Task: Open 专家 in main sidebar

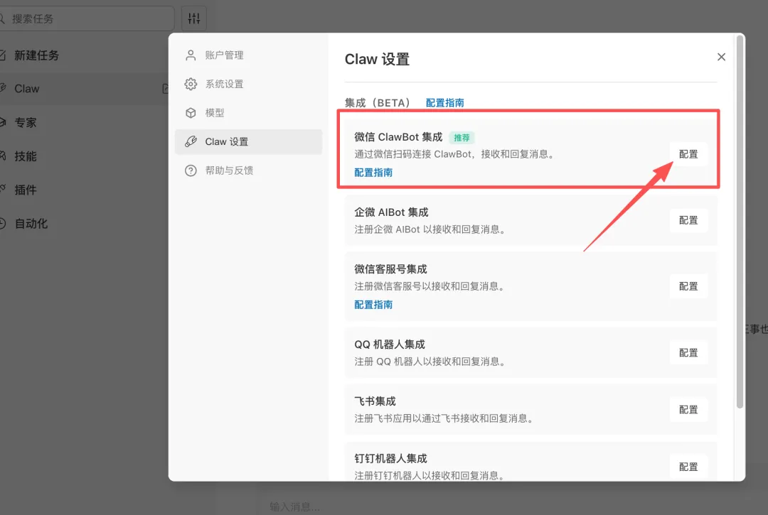Action: coord(83,122)
